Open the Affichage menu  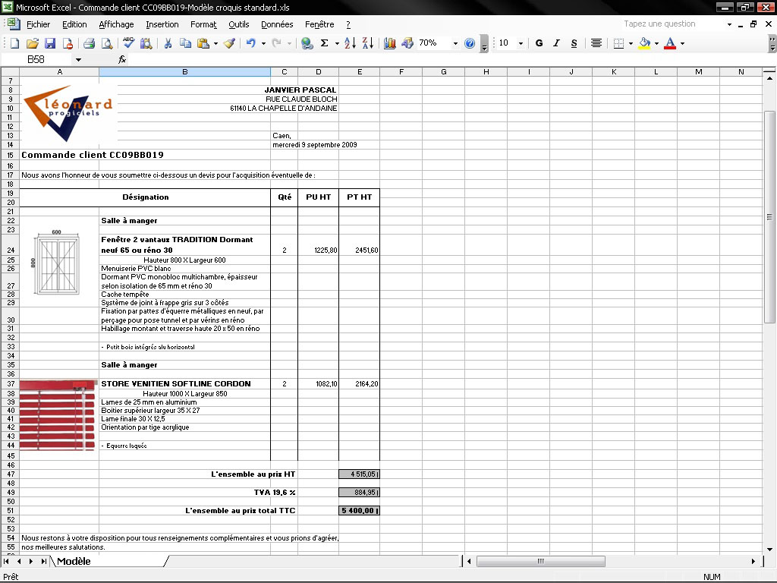click(116, 24)
